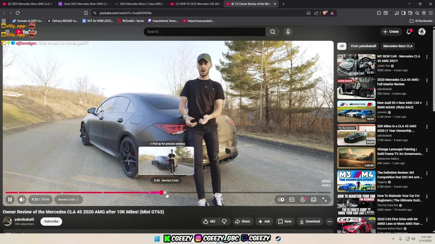
Task: Select the Mercedes-Benz CLA chip
Action: (x=398, y=46)
